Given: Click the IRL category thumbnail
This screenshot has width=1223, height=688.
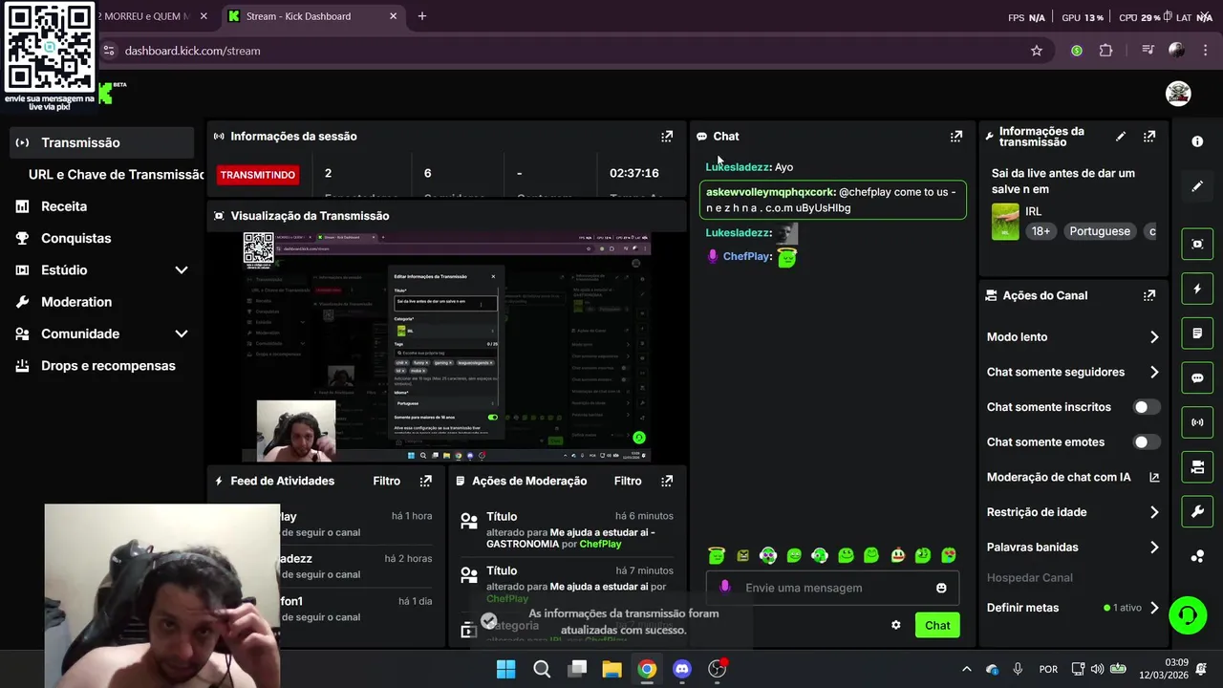Looking at the screenshot, I should click(1005, 222).
